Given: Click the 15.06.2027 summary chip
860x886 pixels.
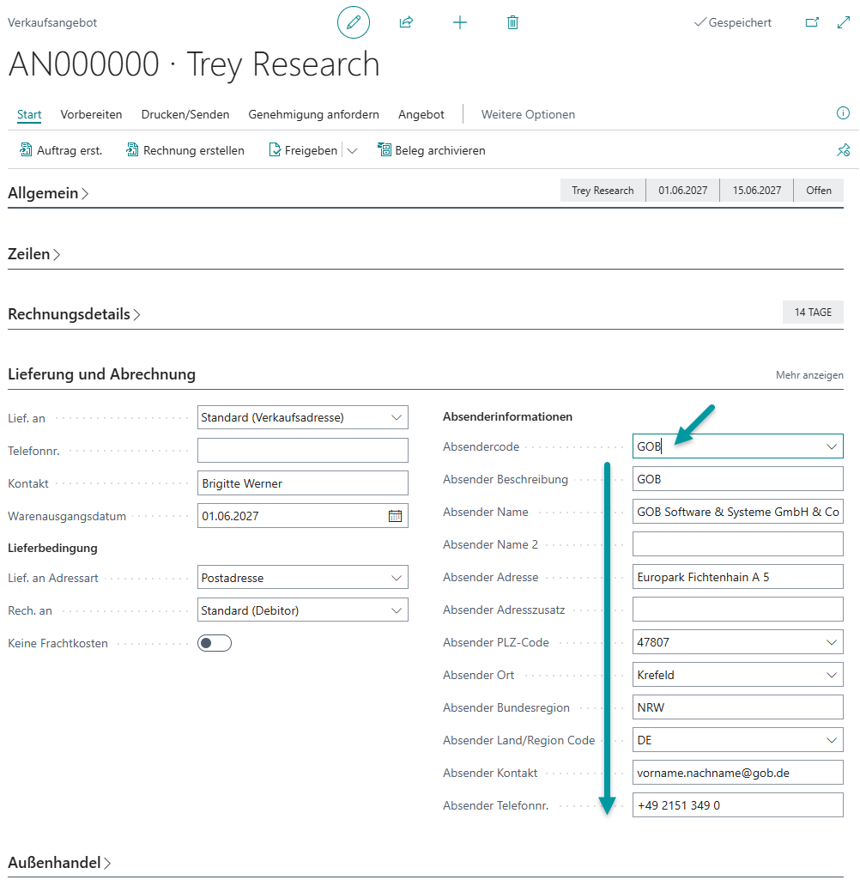Looking at the screenshot, I should (757, 191).
